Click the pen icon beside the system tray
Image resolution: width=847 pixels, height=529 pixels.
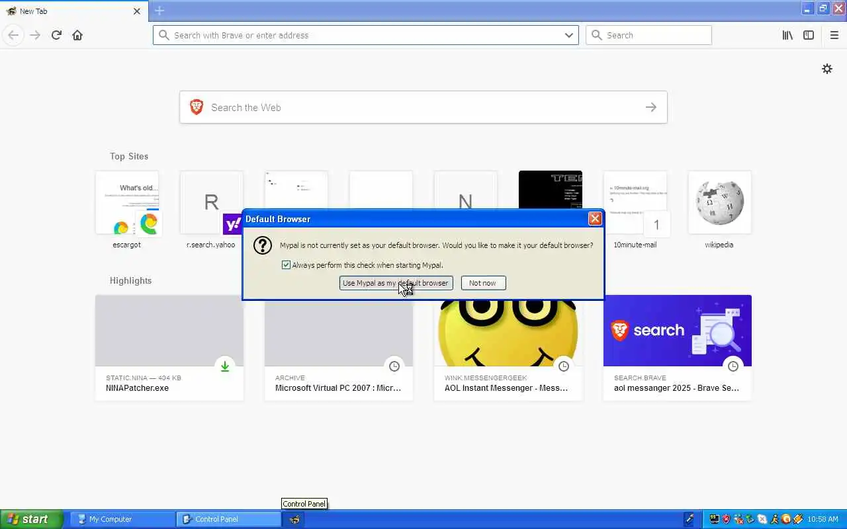tap(690, 519)
